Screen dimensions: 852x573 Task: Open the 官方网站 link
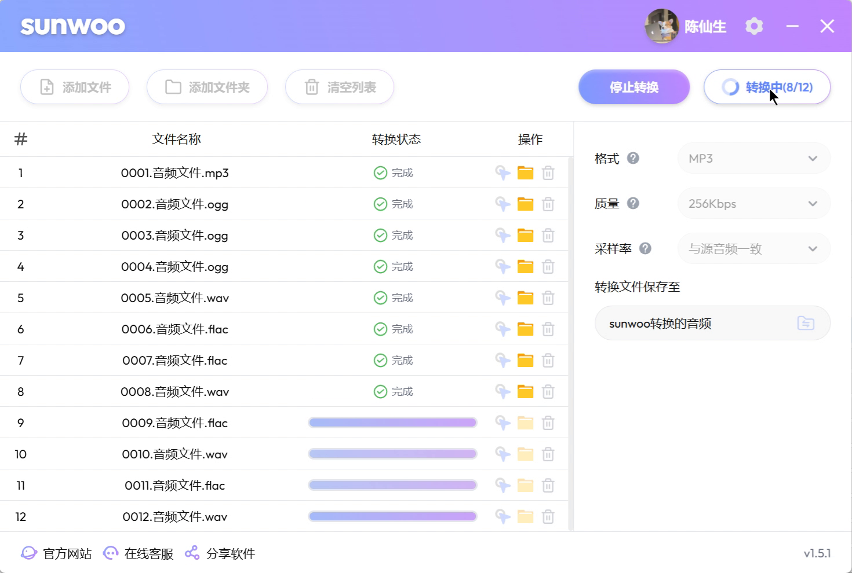click(56, 553)
